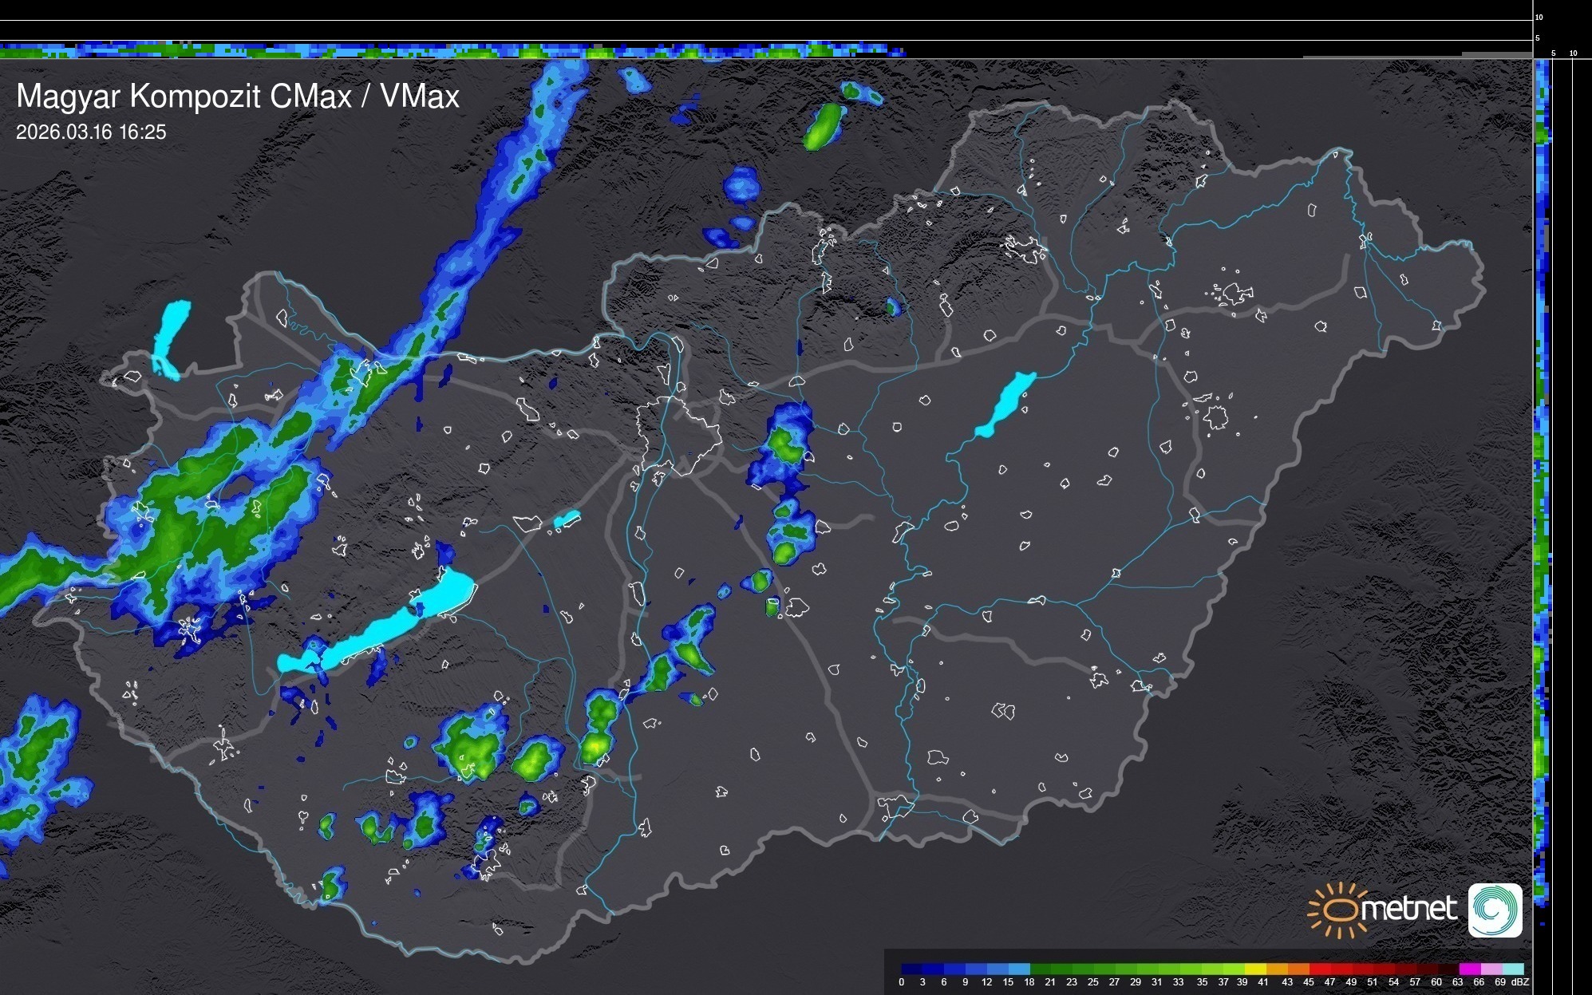Click the Magyar Kompozit CMax / VMax title
Viewport: 1592px width, 995px height.
pyautogui.click(x=238, y=97)
